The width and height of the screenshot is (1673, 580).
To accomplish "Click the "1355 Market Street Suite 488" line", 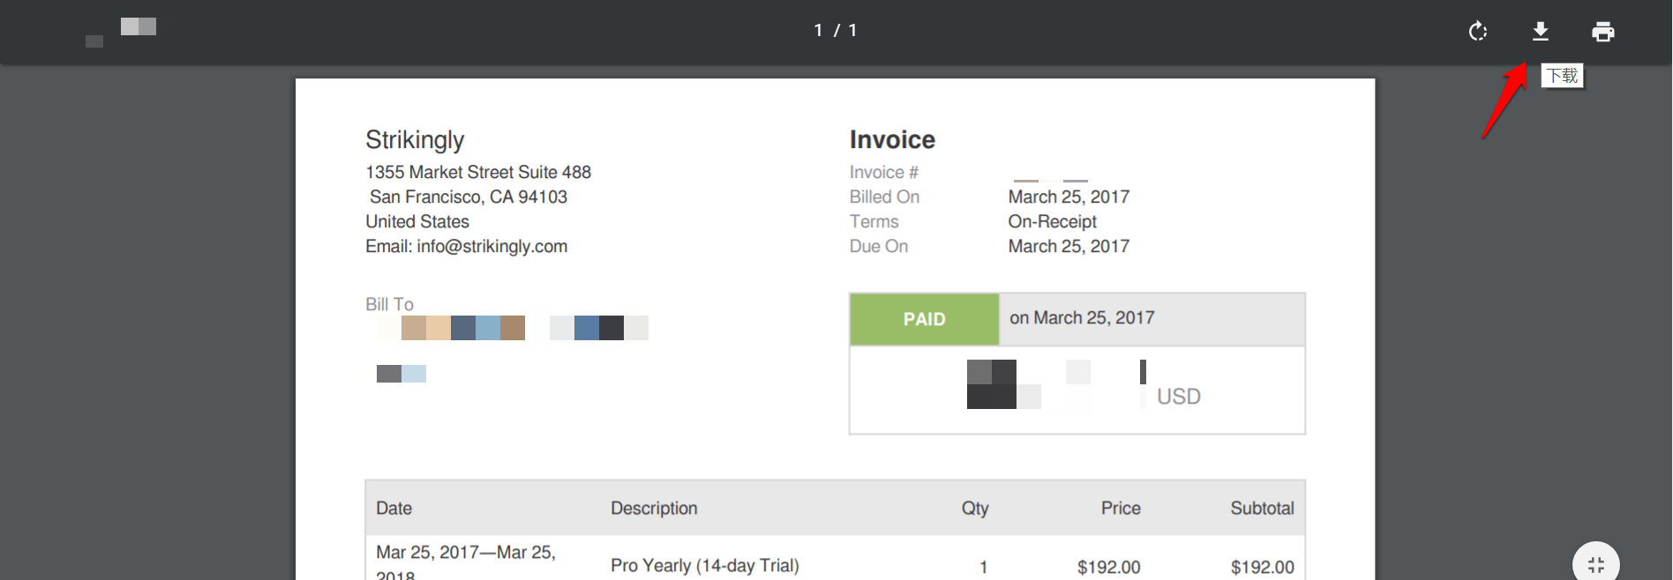I will coord(478,172).
